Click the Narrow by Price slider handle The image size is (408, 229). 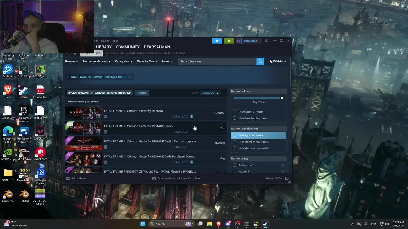tap(282, 98)
